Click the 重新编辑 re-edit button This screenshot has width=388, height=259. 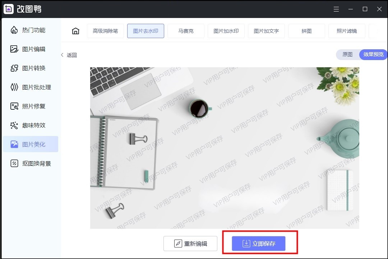click(190, 244)
